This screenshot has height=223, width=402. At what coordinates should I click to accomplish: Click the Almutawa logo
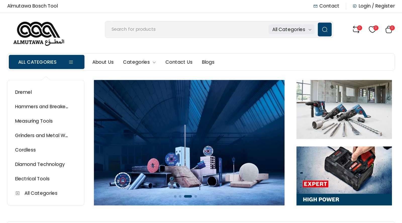tap(39, 34)
